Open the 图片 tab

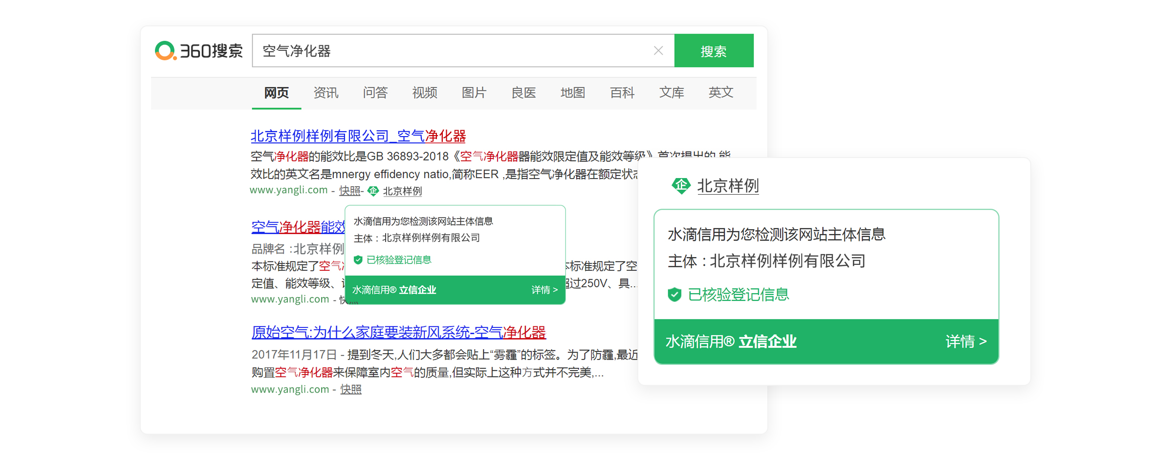click(x=474, y=93)
